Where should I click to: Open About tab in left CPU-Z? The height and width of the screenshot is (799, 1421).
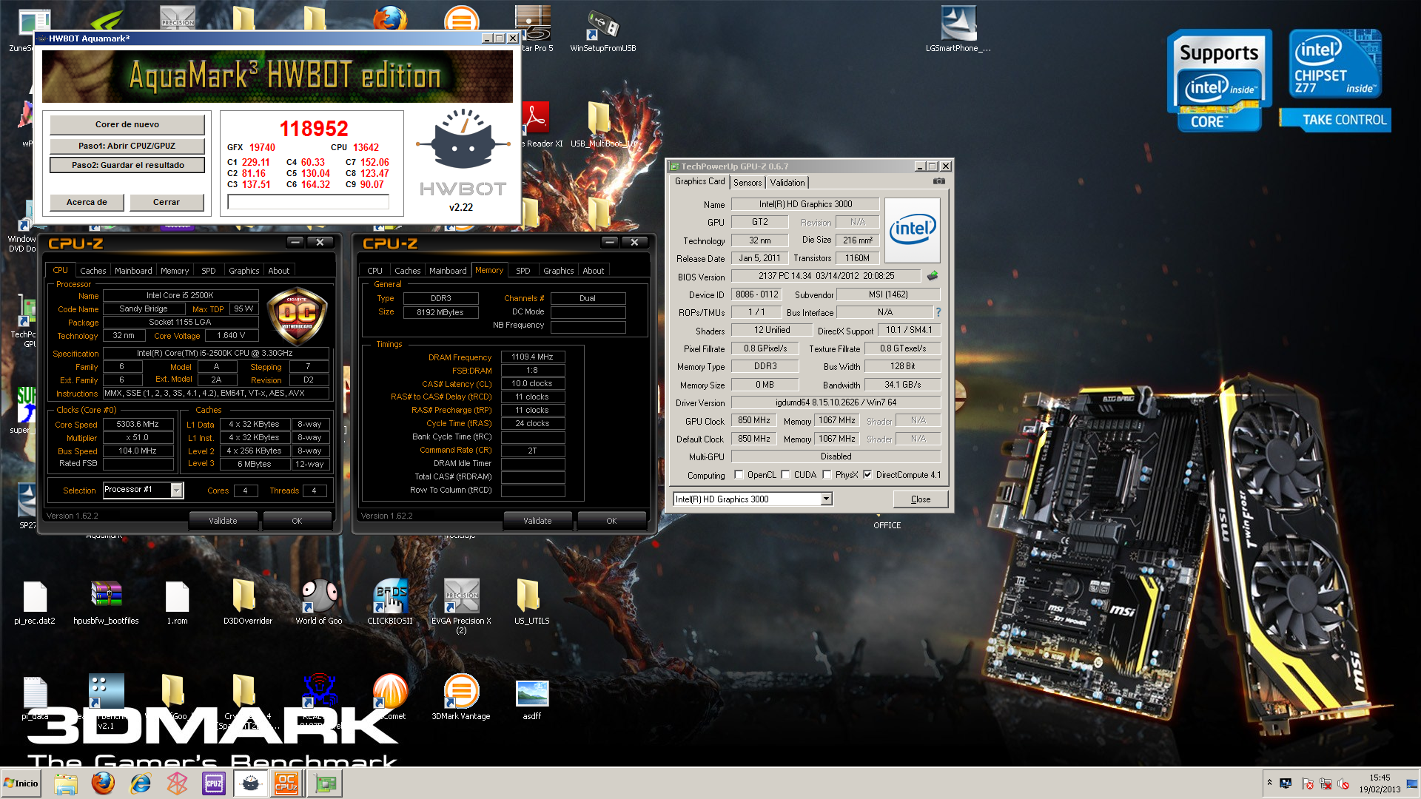point(279,271)
